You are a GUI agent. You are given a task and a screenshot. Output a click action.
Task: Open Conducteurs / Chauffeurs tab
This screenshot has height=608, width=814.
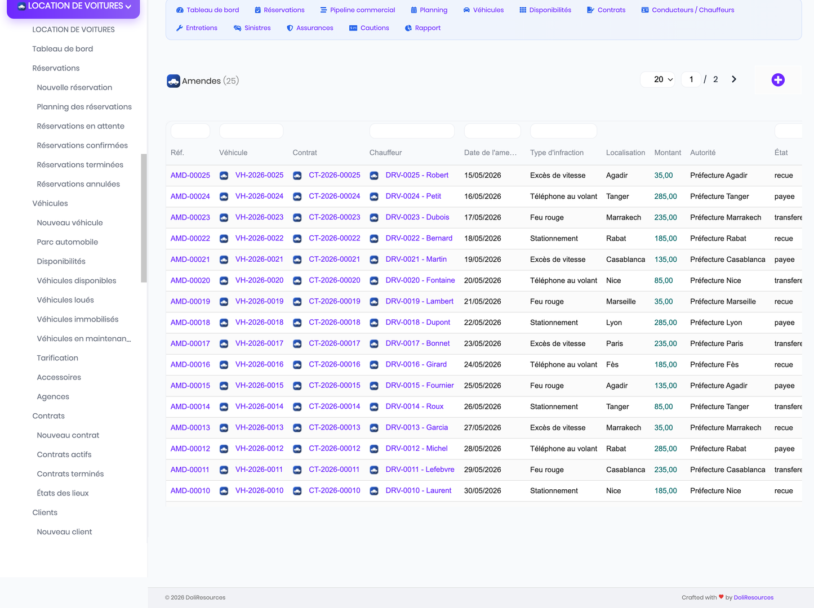(688, 10)
